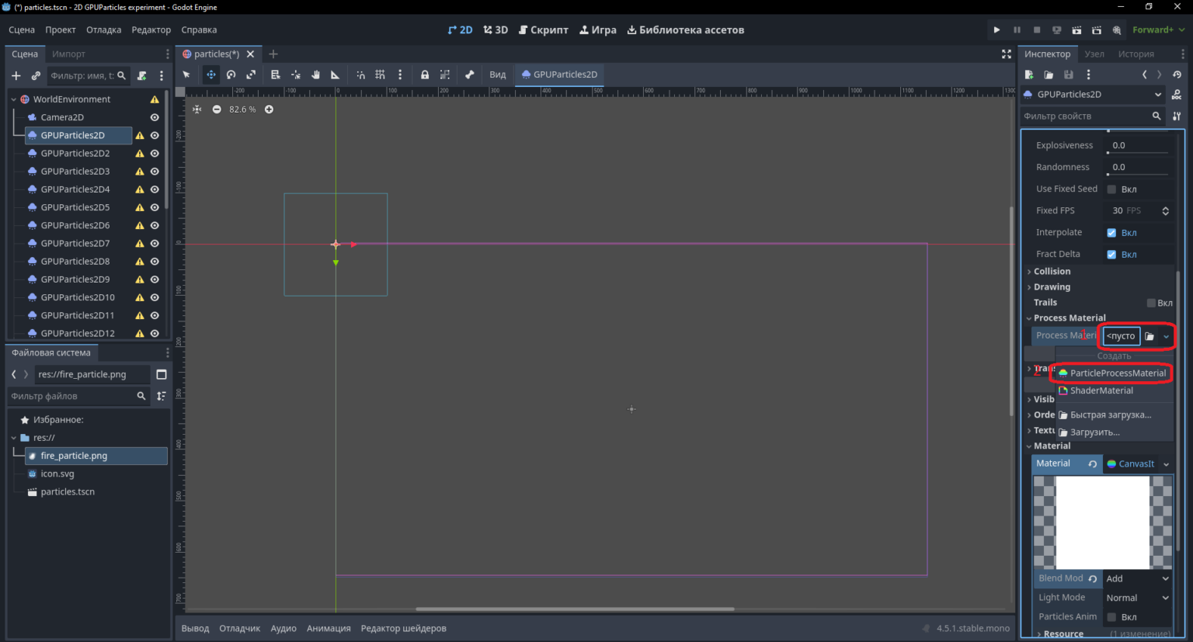Switch to the Узел tab
This screenshot has height=642, width=1193.
(x=1094, y=54)
